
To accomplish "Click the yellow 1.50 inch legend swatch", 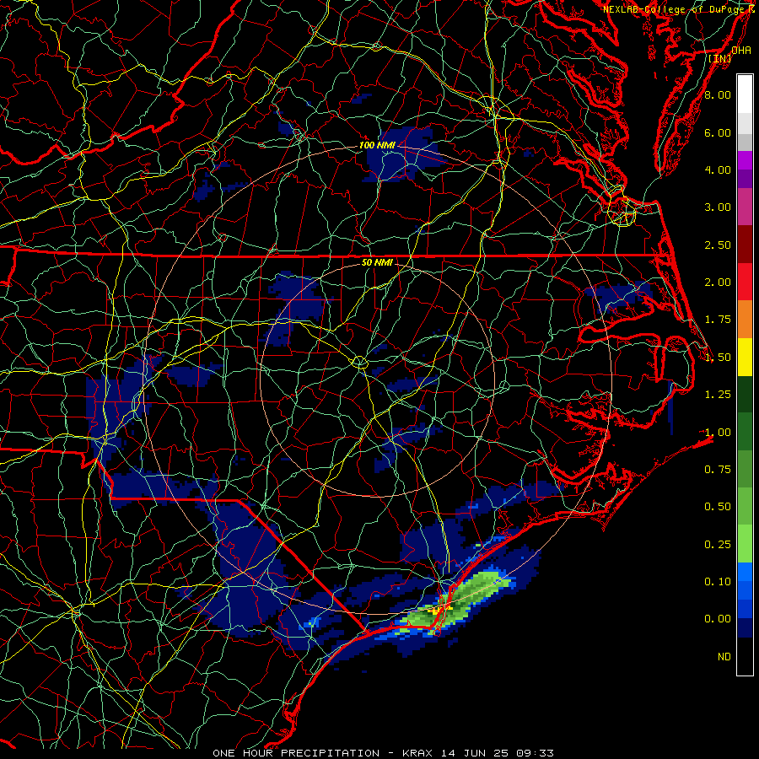I will click(745, 357).
